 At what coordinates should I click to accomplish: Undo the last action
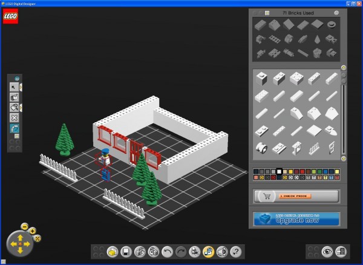(x=167, y=252)
